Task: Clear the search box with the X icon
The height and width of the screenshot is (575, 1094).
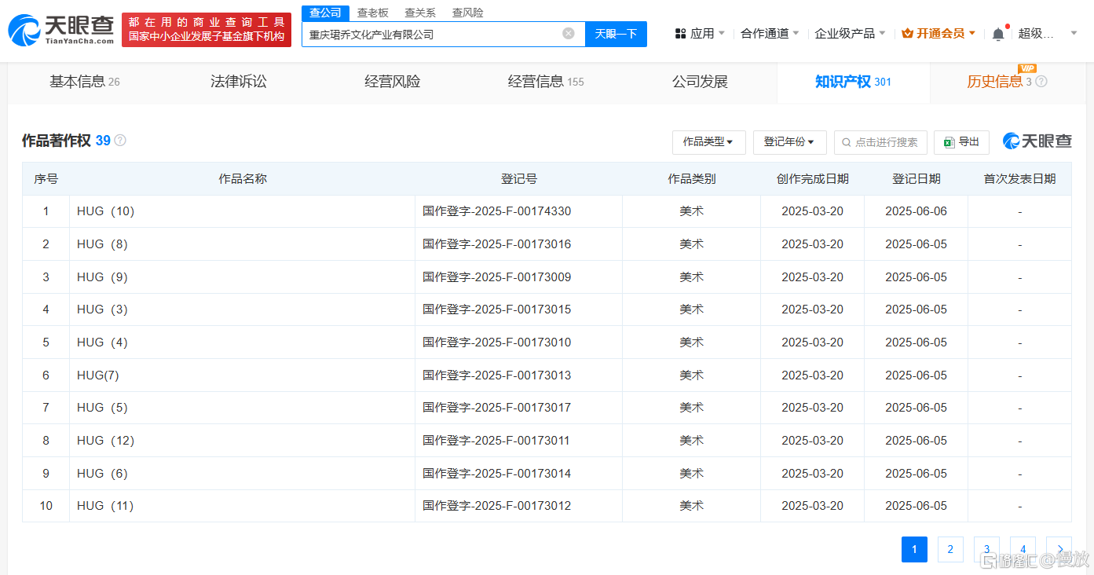Action: coord(569,34)
